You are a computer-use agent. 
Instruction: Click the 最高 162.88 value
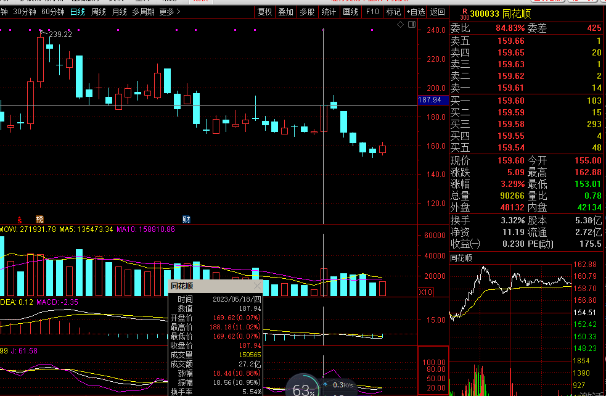click(x=588, y=173)
